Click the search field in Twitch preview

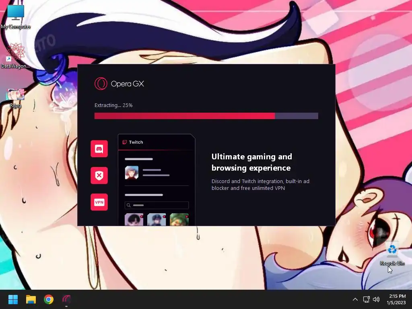click(x=157, y=205)
